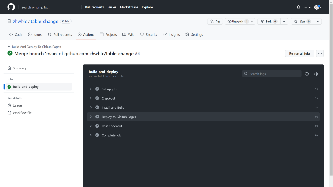Focus the Search logs field

pyautogui.click(x=272, y=74)
